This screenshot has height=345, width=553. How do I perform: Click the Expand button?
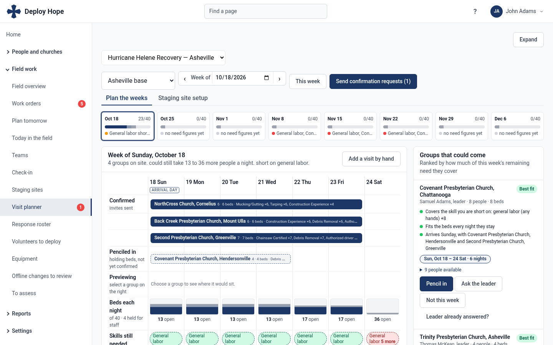pos(528,39)
